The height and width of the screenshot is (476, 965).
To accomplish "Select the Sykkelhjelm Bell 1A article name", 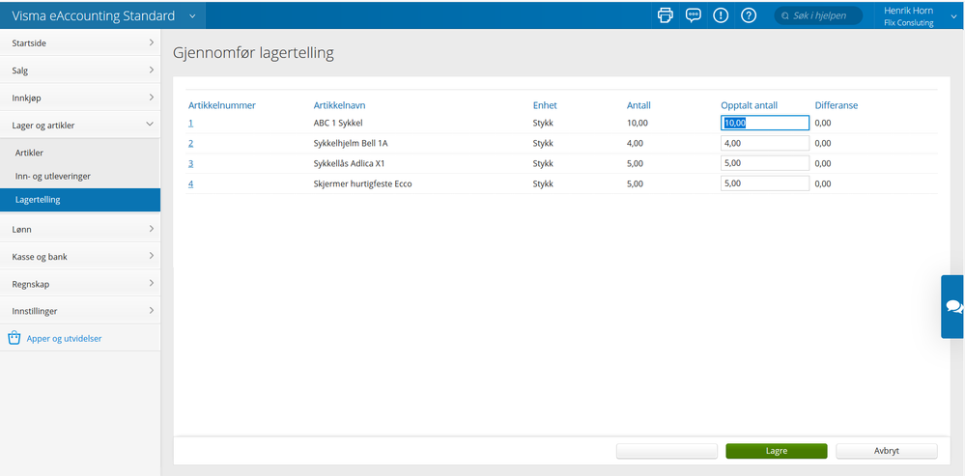I will tap(351, 143).
